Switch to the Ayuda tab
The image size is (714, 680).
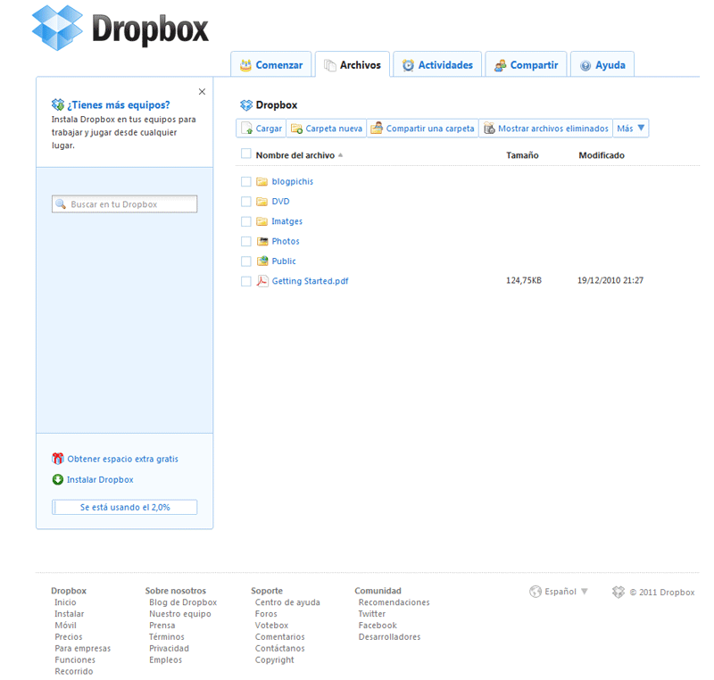coord(602,64)
